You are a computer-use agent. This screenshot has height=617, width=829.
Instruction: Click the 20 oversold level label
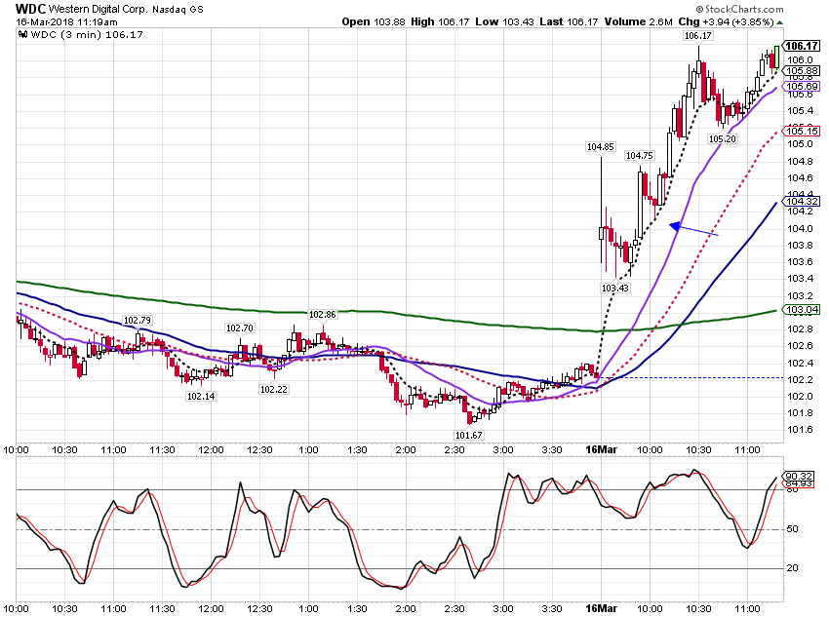[x=793, y=568]
